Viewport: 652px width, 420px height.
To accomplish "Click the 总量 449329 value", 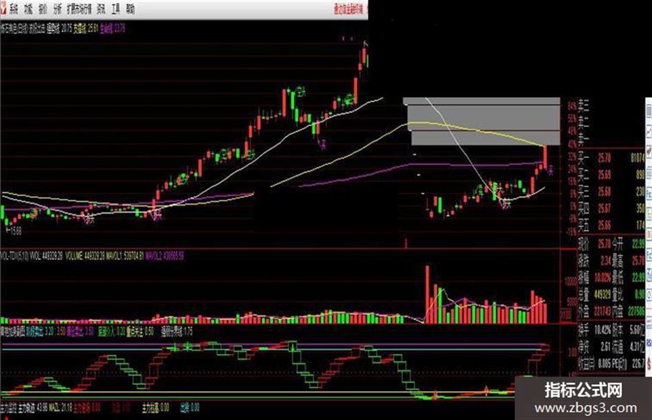I will point(602,294).
